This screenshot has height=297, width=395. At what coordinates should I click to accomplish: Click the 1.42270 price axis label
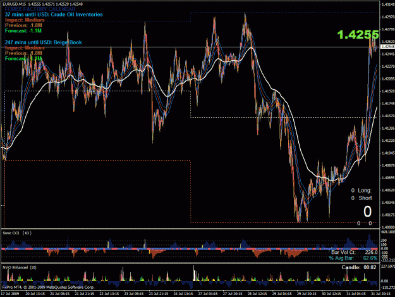click(x=388, y=66)
